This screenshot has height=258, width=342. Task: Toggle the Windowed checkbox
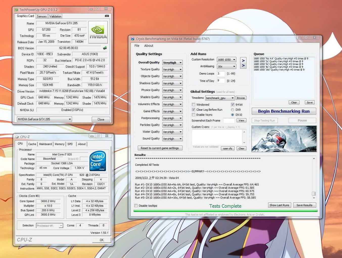[193, 105]
